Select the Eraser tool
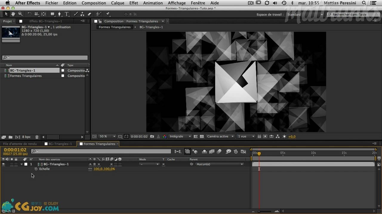The width and height of the screenshot is (382, 214). [89, 14]
